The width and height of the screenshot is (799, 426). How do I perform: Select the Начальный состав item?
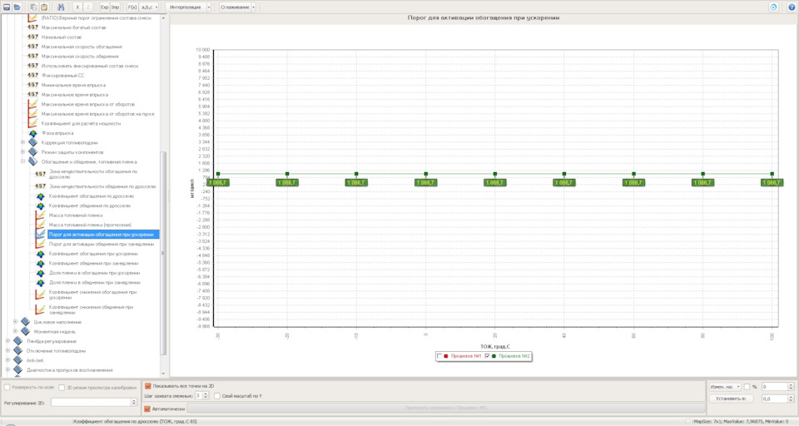[x=61, y=37]
